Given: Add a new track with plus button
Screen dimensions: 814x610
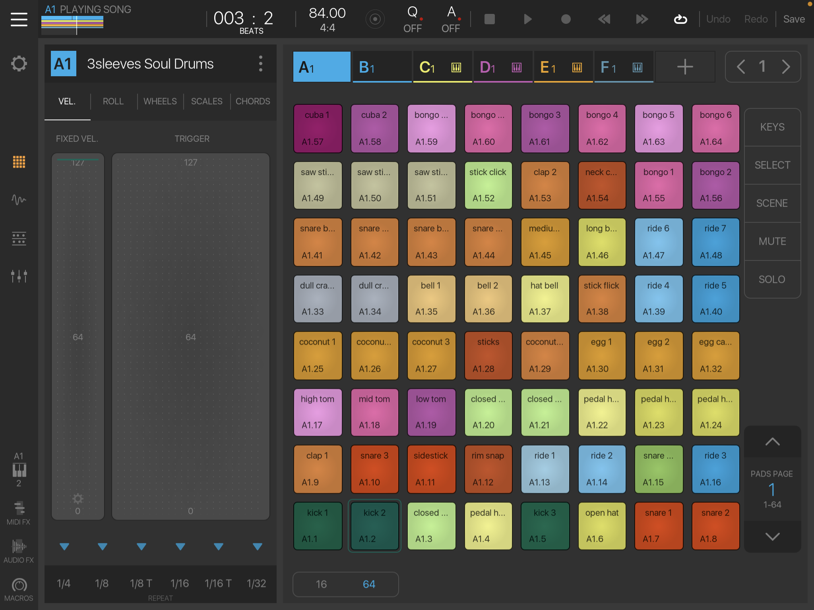Looking at the screenshot, I should tap(685, 67).
